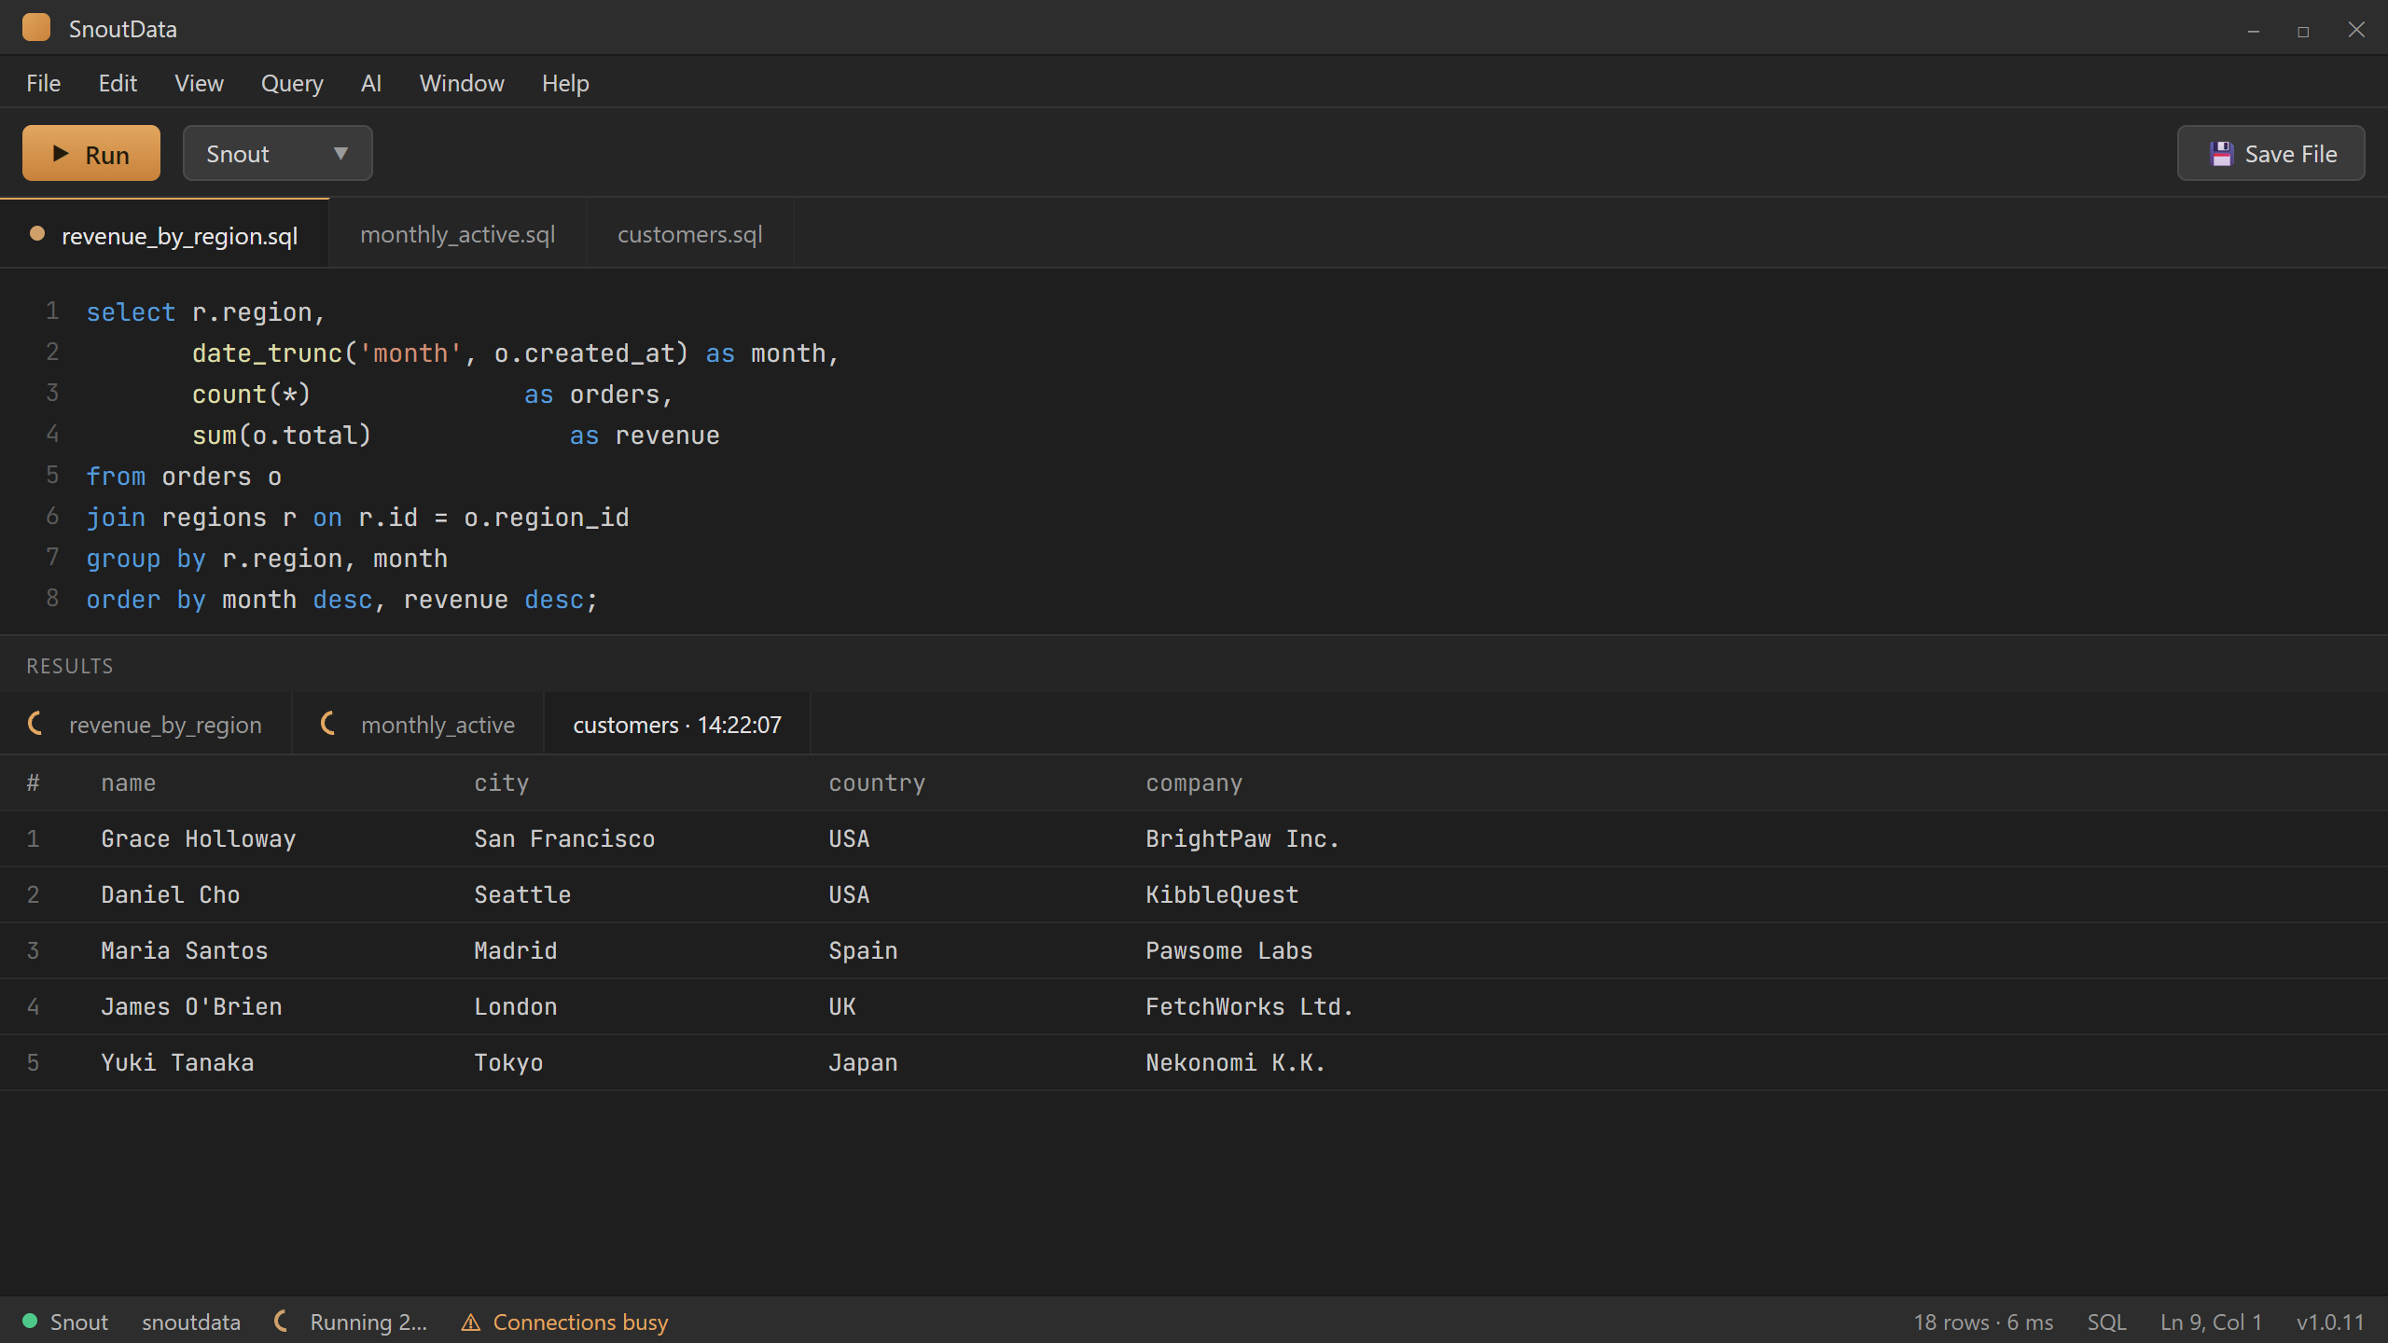Viewport: 2388px width, 1343px height.
Task: Click the Save File button
Action: click(2270, 153)
